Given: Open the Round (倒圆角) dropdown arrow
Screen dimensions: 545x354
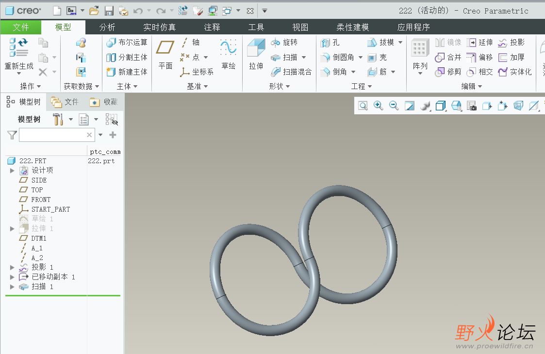Looking at the screenshot, I should click(x=361, y=57).
